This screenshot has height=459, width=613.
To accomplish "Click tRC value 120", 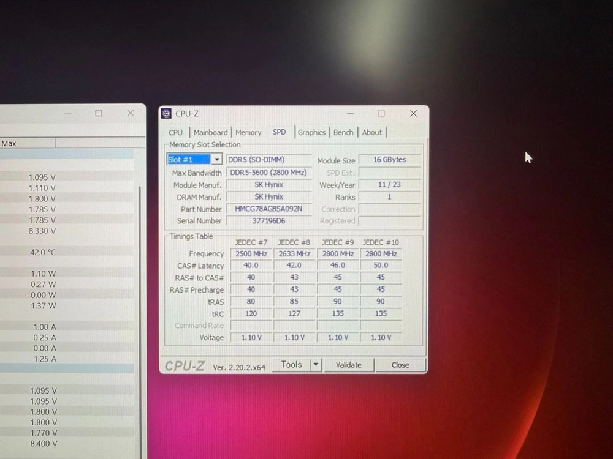I will point(251,313).
